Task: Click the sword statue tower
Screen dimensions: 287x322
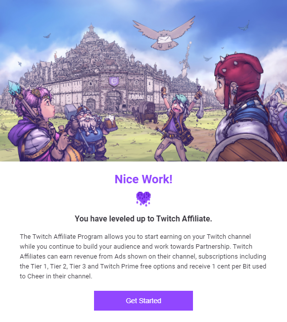Action: click(x=187, y=59)
